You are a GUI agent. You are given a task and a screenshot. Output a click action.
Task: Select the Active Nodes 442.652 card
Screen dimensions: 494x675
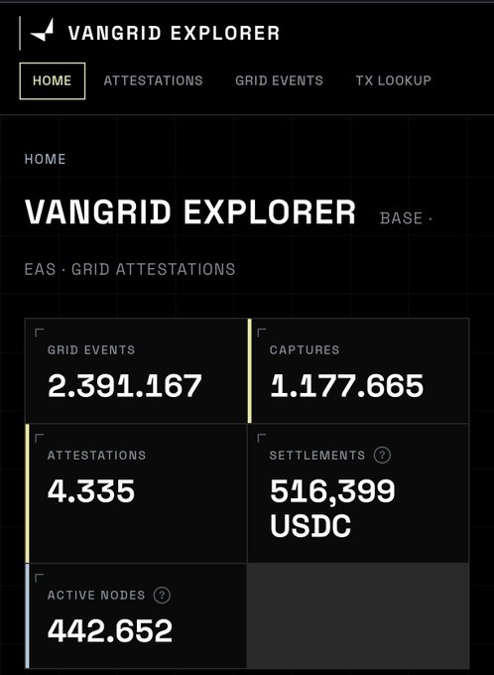click(136, 615)
